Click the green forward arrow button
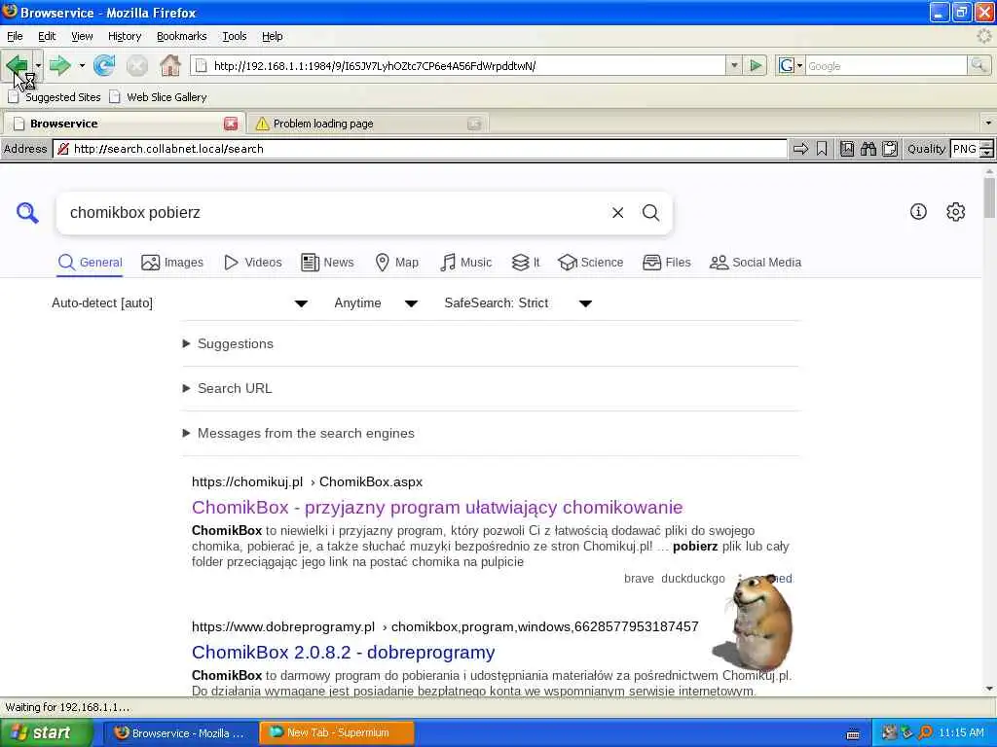 coord(59,65)
